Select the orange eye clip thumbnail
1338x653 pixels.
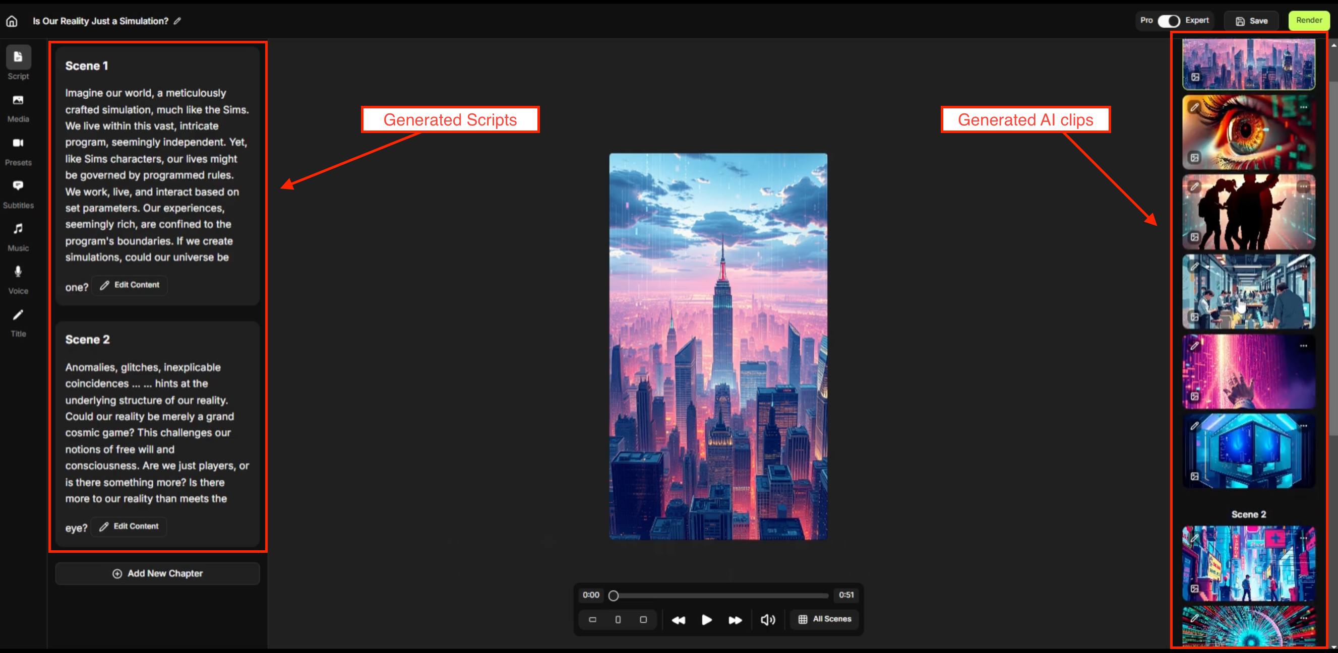tap(1249, 132)
